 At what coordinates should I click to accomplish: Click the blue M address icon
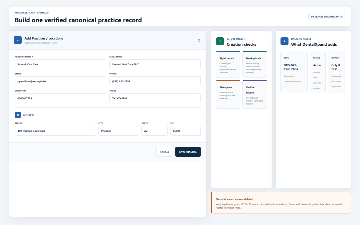[18, 115]
